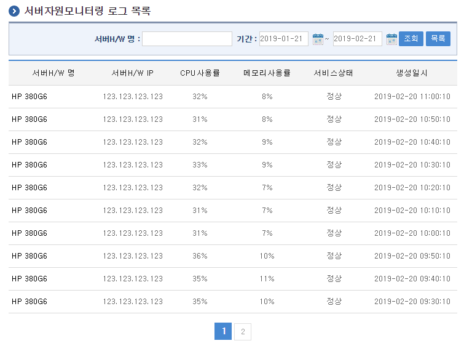Click the 서버H/W 명 column header
Viewport: 464px width, 346px height.
[x=53, y=73]
